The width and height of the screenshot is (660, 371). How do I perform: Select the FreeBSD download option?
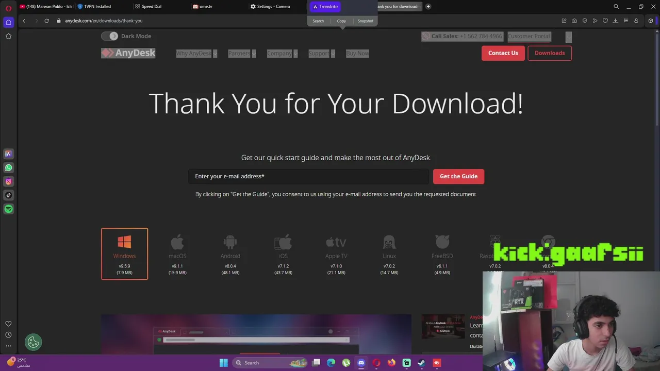[x=442, y=255]
